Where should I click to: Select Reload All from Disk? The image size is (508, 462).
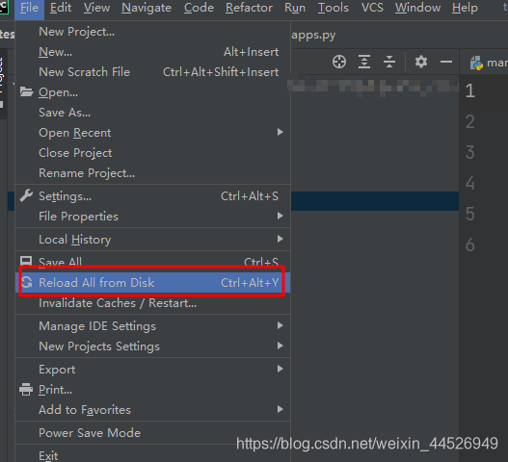[152, 282]
